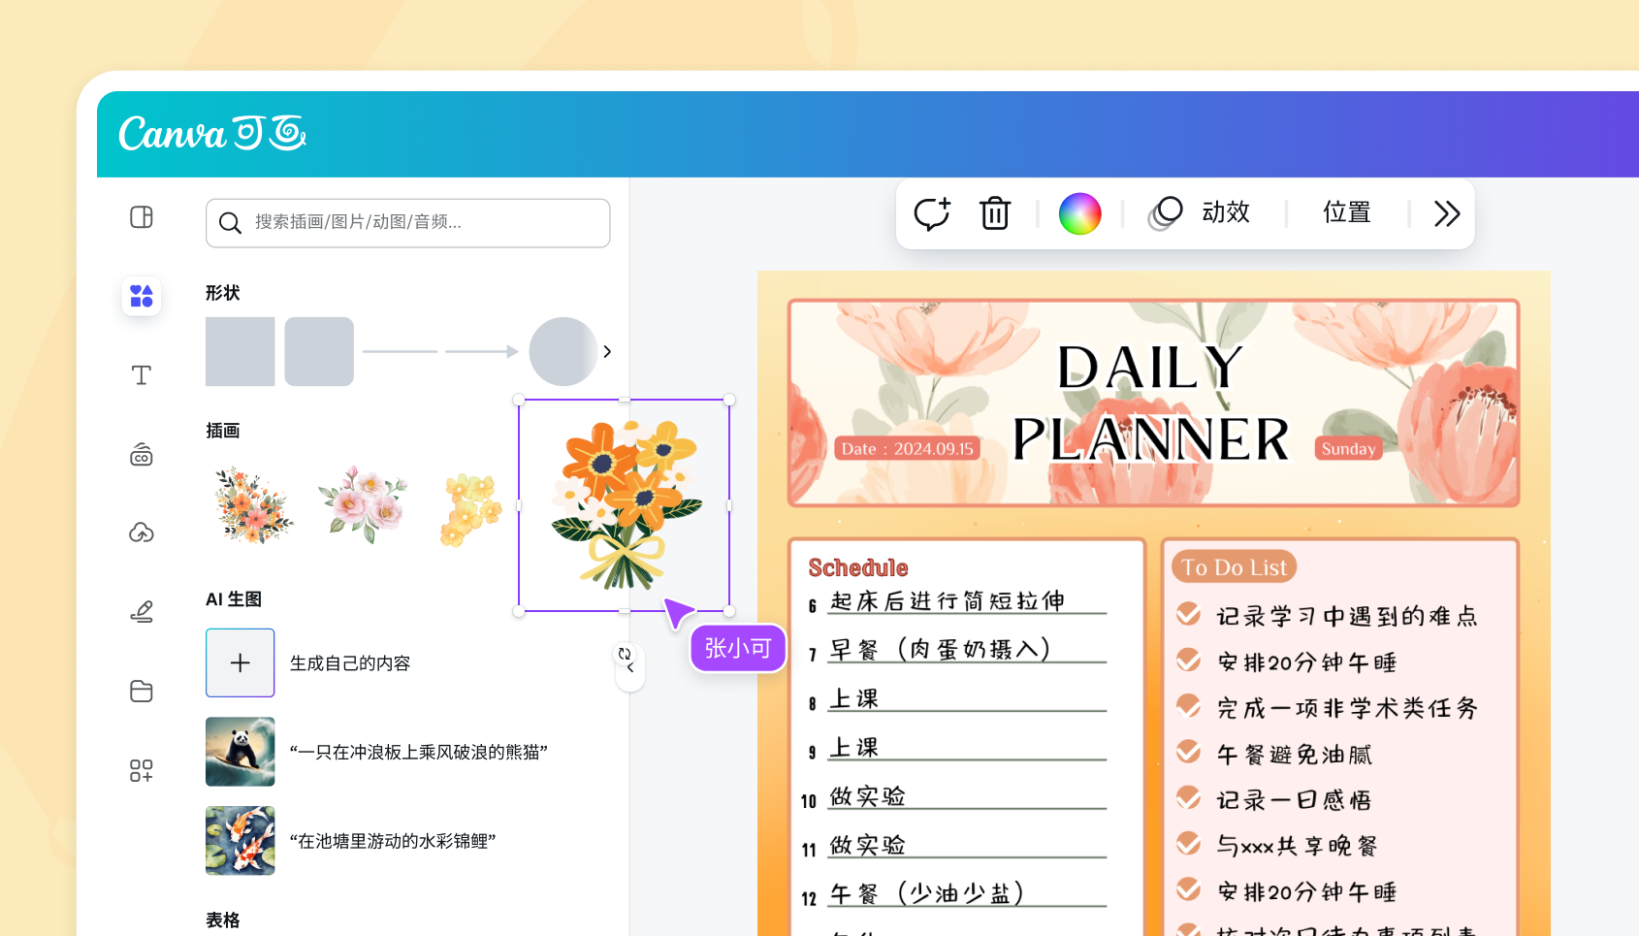
Task: Select the Date：2024.09.15 label
Action: [x=907, y=448]
